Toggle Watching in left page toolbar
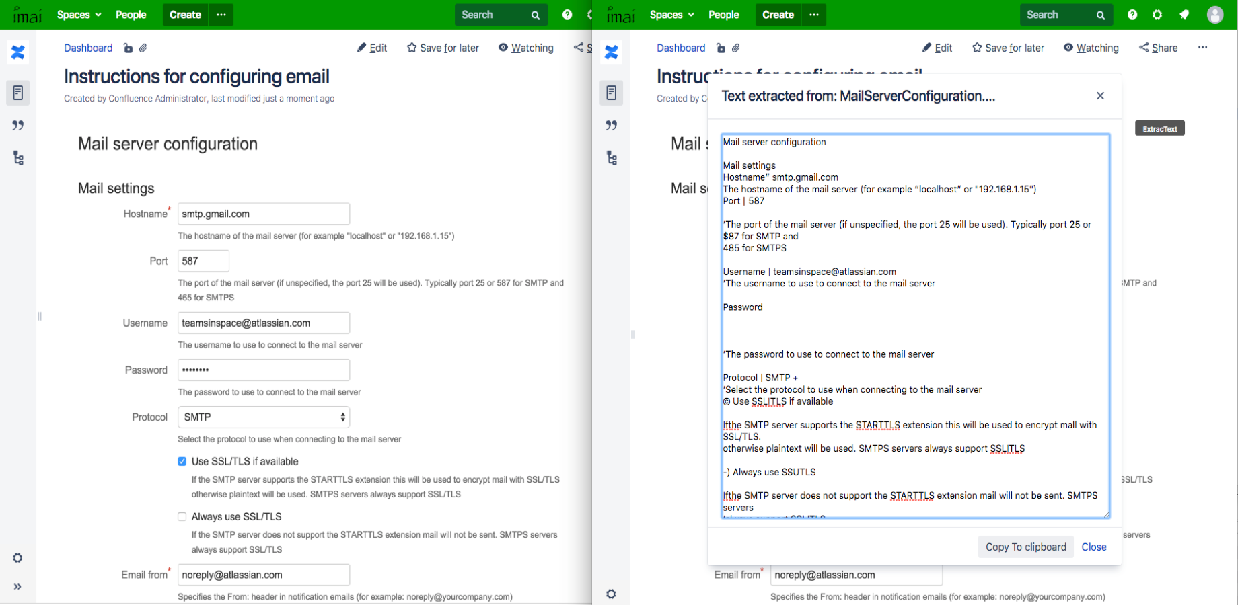 click(x=526, y=48)
